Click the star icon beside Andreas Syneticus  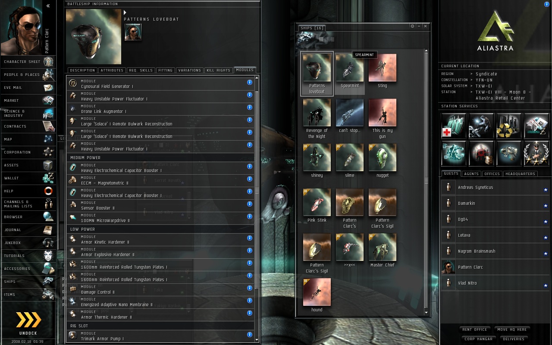point(546,189)
